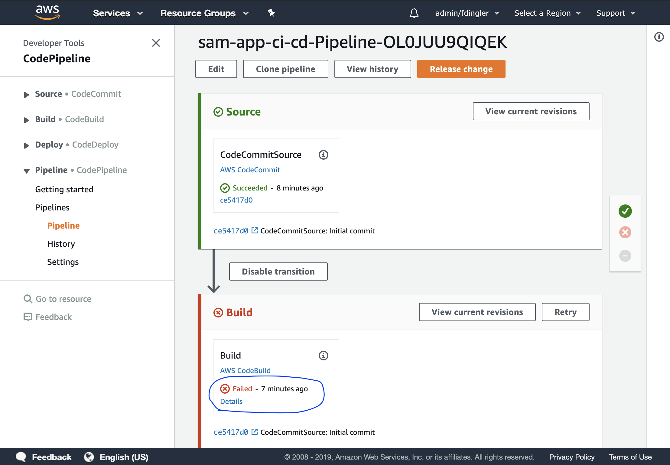The width and height of the screenshot is (670, 465).
Task: Close the Developer Tools side panel
Action: 156,43
